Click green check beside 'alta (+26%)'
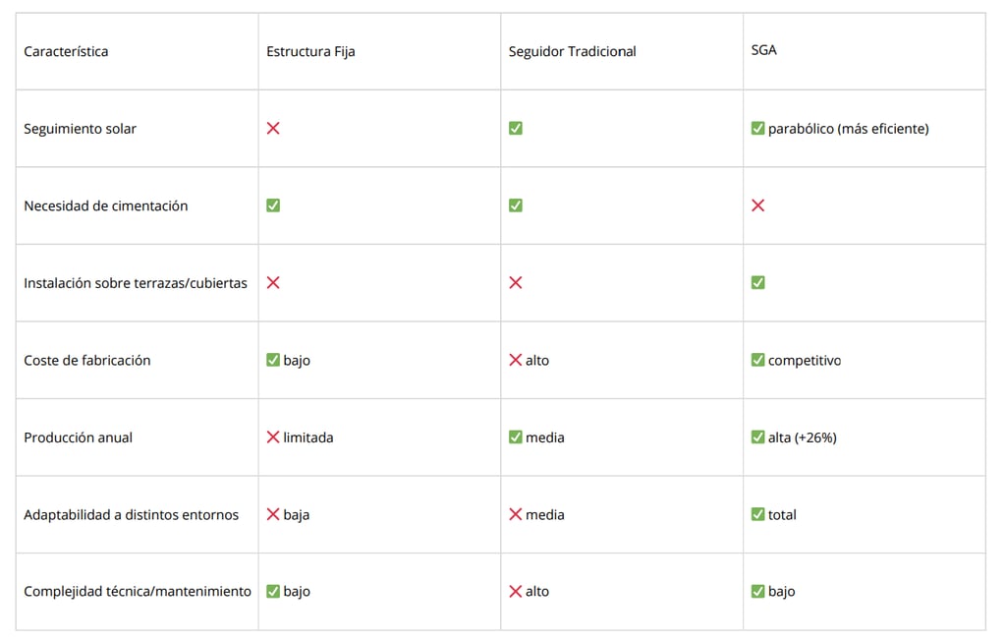 pos(757,437)
